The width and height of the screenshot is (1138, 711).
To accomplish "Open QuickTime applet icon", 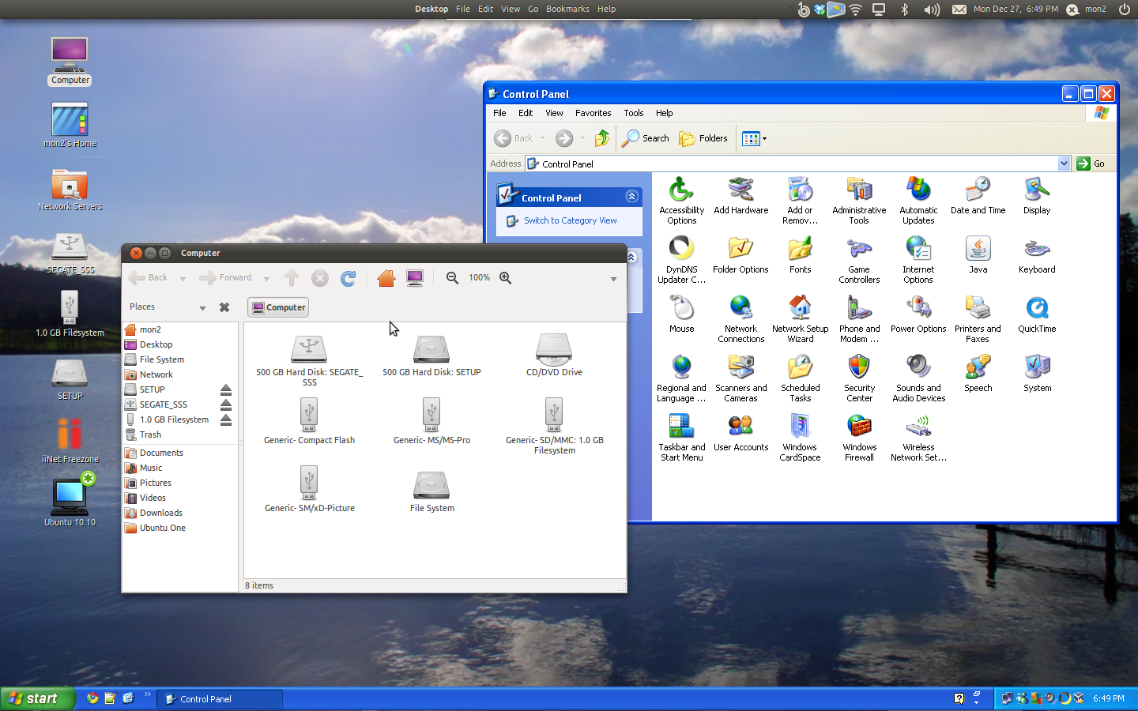I will click(x=1037, y=314).
